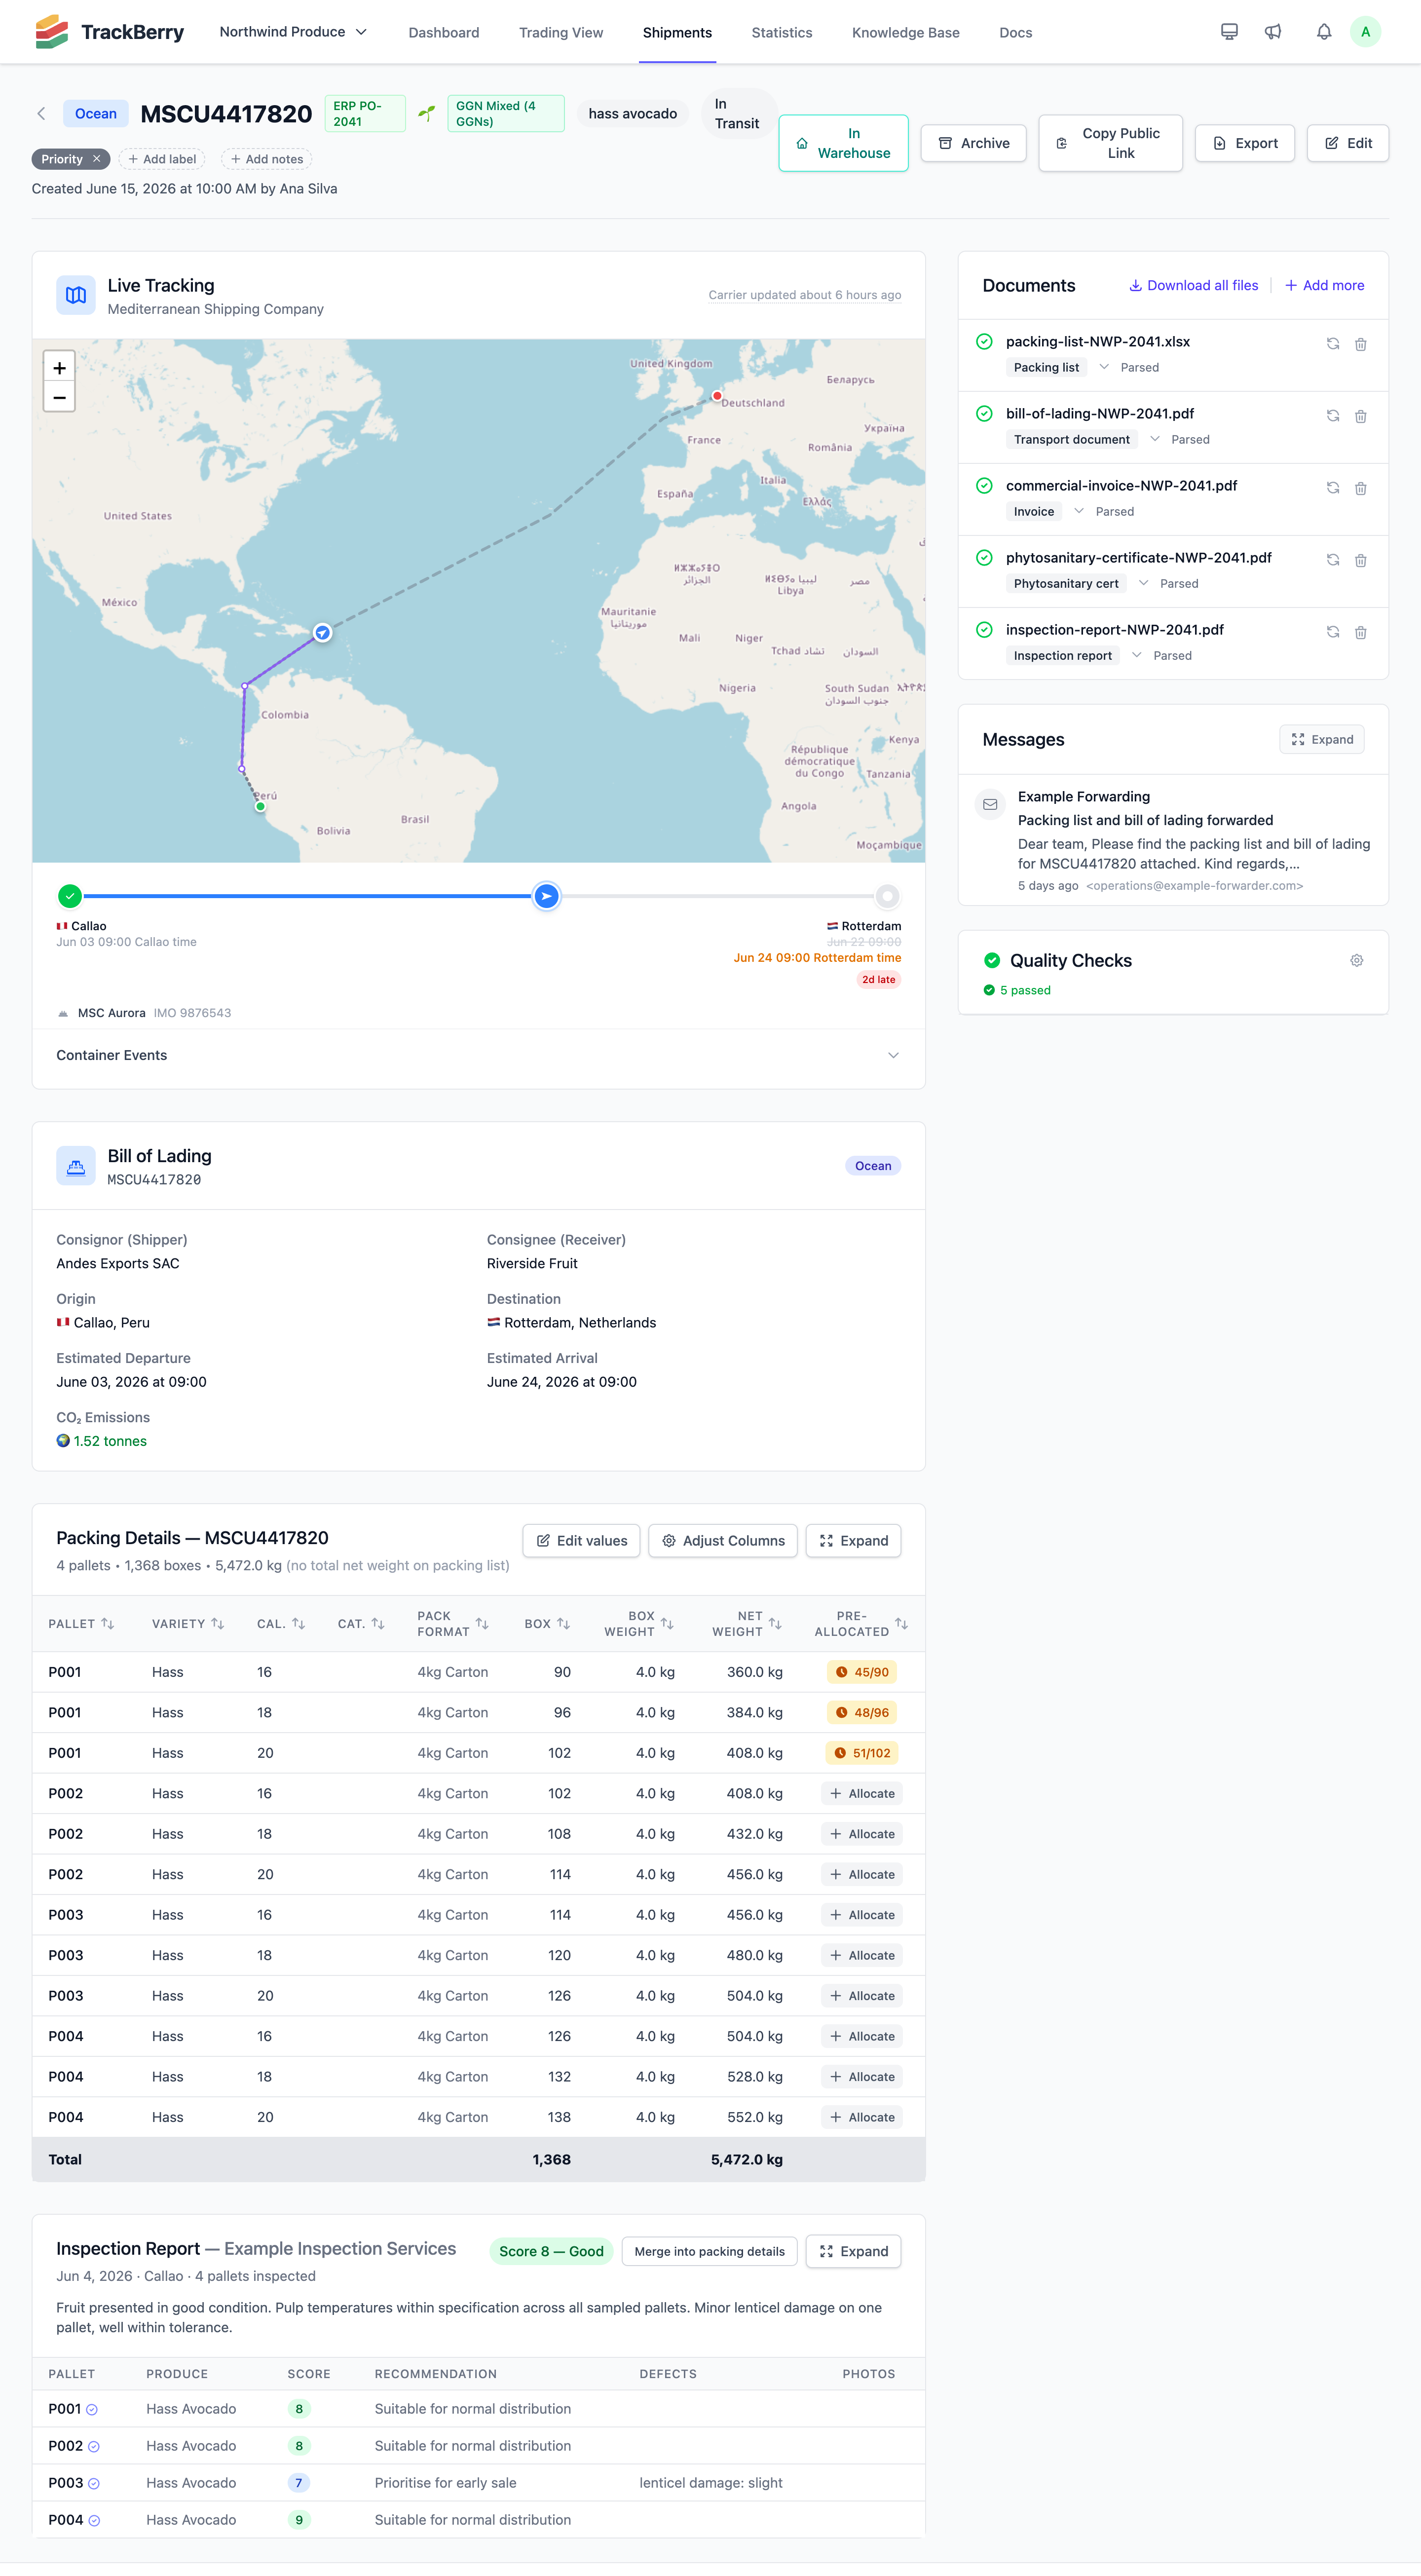This screenshot has width=1421, height=2576.
Task: Re-parse inspection-report-NWP-2041.pdf with refresh icon
Action: click(x=1332, y=631)
